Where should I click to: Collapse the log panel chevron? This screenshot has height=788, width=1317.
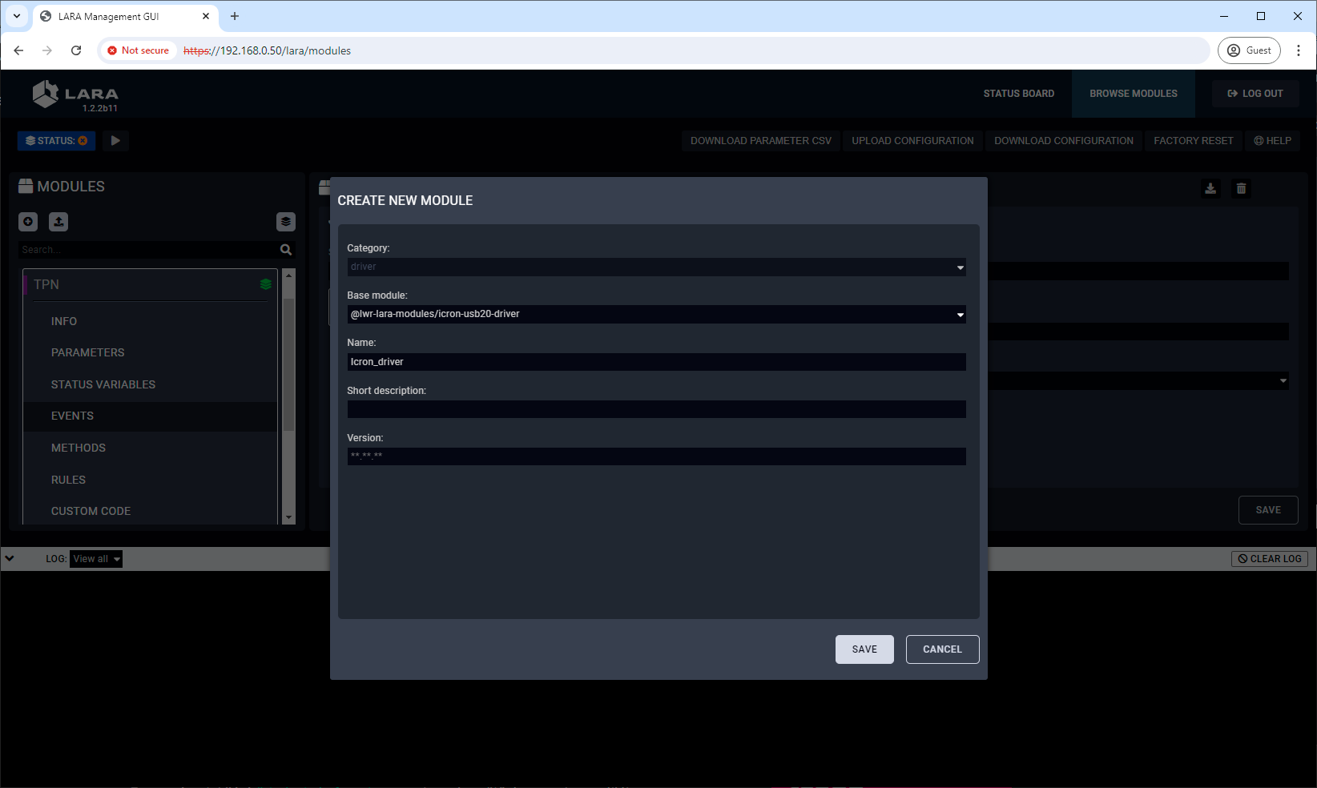(x=10, y=559)
